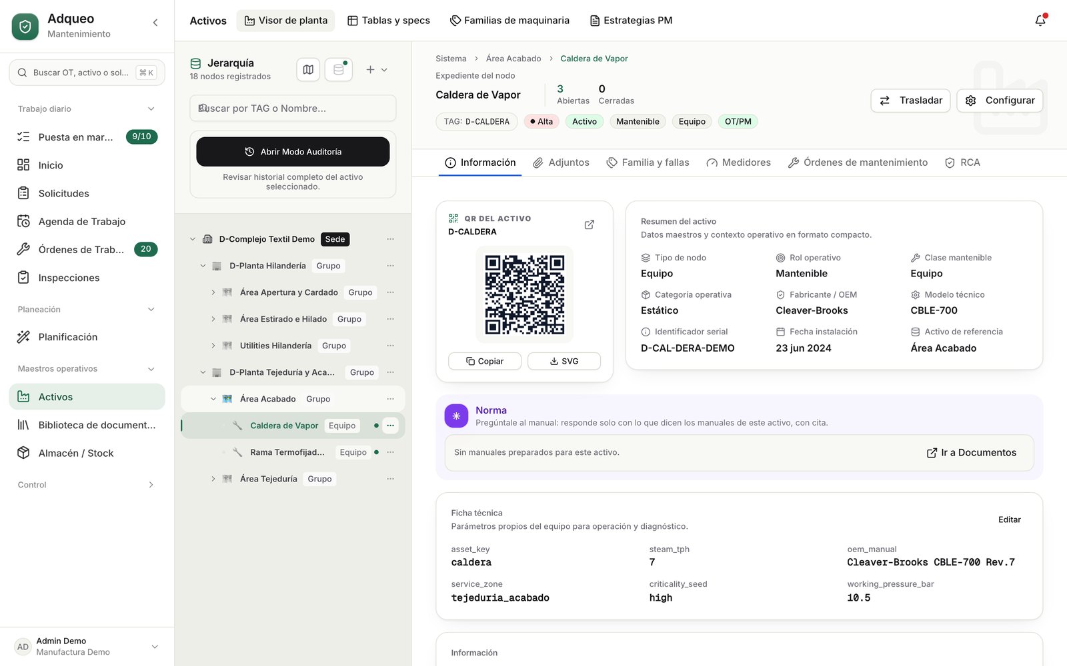
Task: Expand the Área Tejeduría node
Action: 213,479
